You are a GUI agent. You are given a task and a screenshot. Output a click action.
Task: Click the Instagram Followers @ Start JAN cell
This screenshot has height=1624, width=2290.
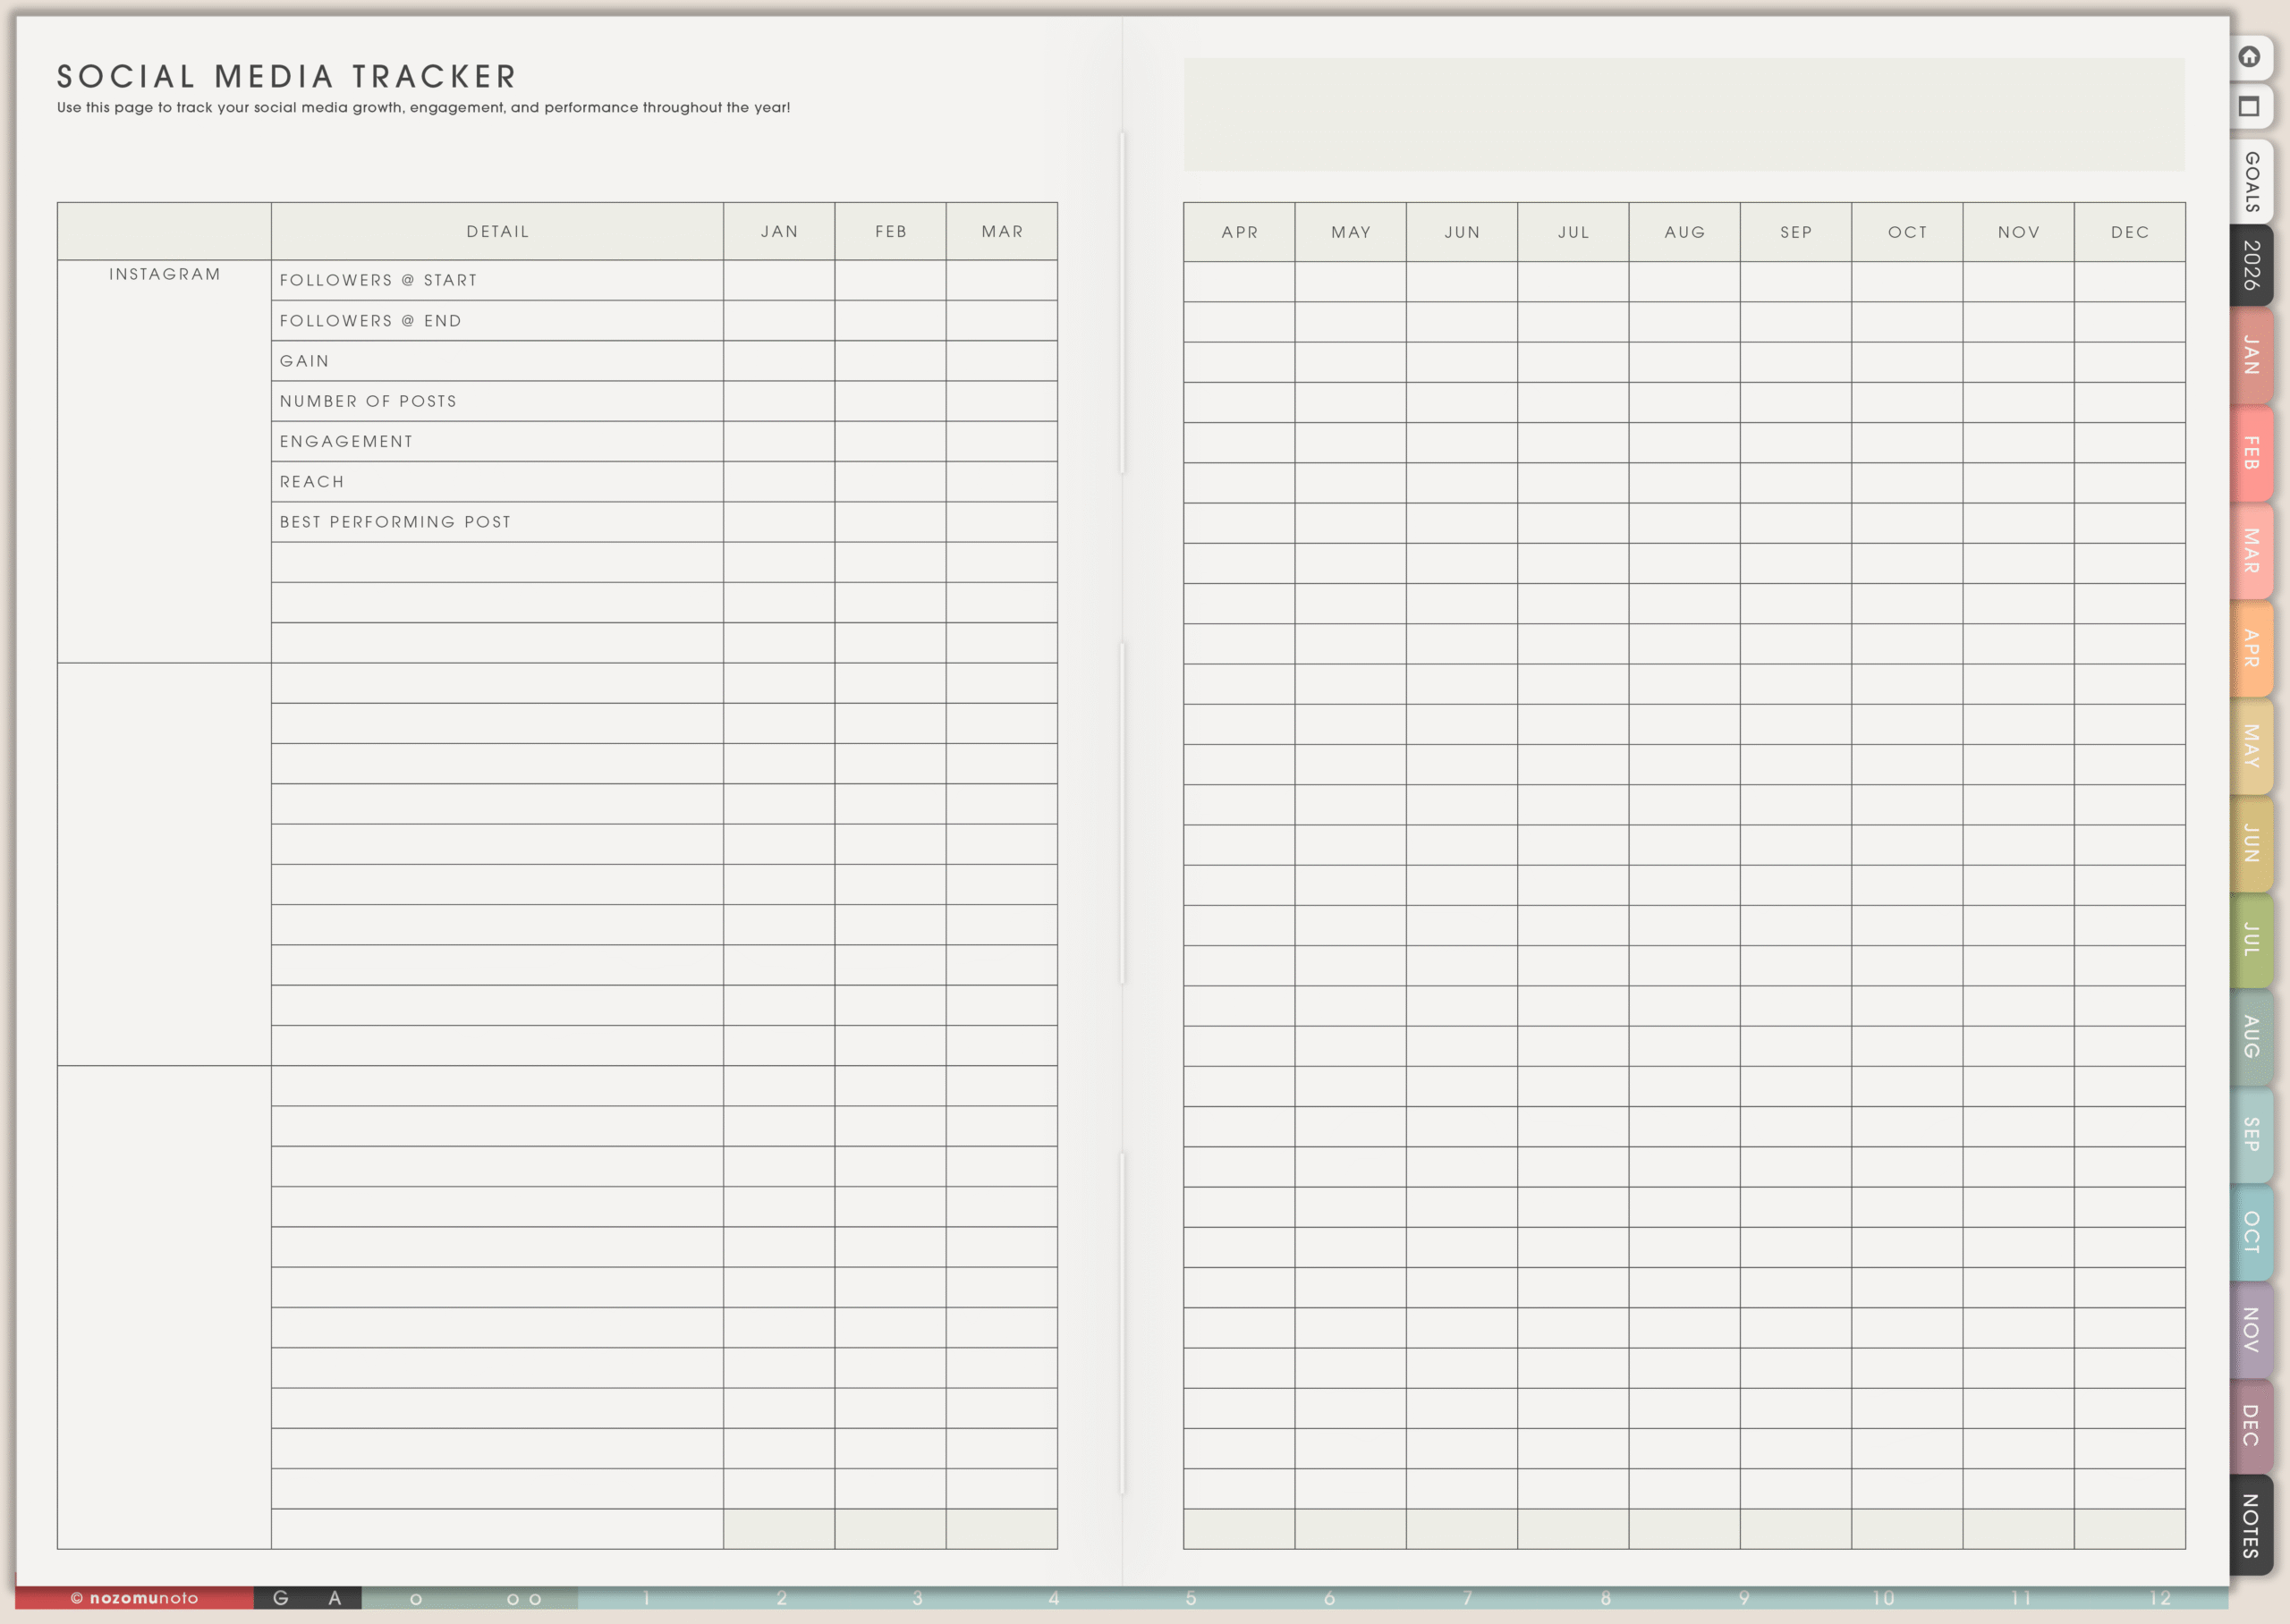point(778,280)
